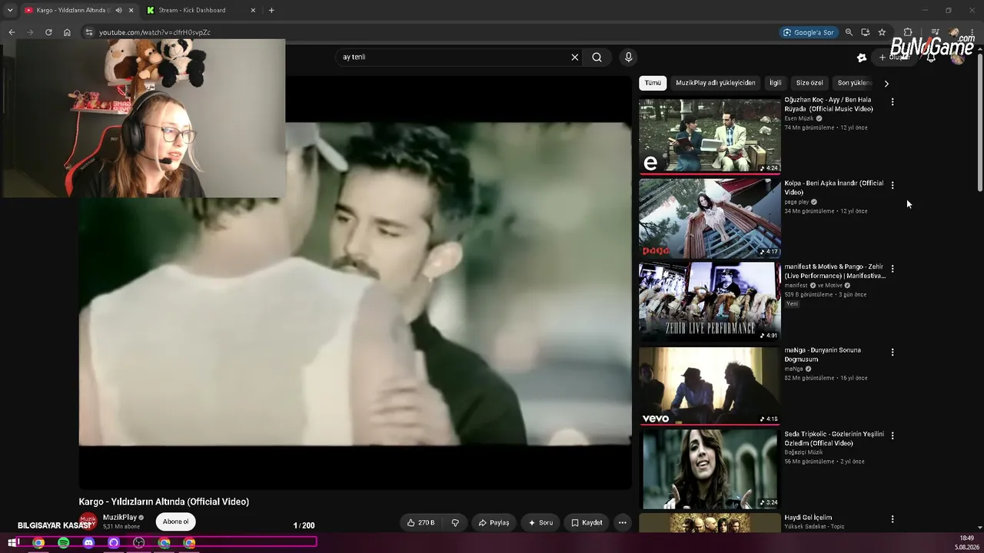The width and height of the screenshot is (984, 553).
Task: Switch to the Stream - Kick Dashboard tab
Action: [201, 10]
